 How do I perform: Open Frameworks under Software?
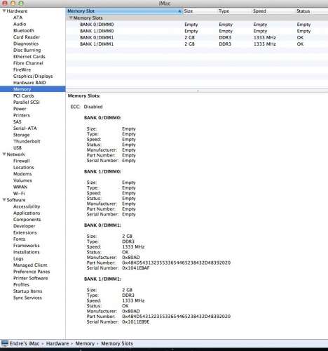27,246
